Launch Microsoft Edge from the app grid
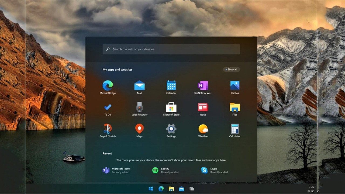 click(108, 85)
